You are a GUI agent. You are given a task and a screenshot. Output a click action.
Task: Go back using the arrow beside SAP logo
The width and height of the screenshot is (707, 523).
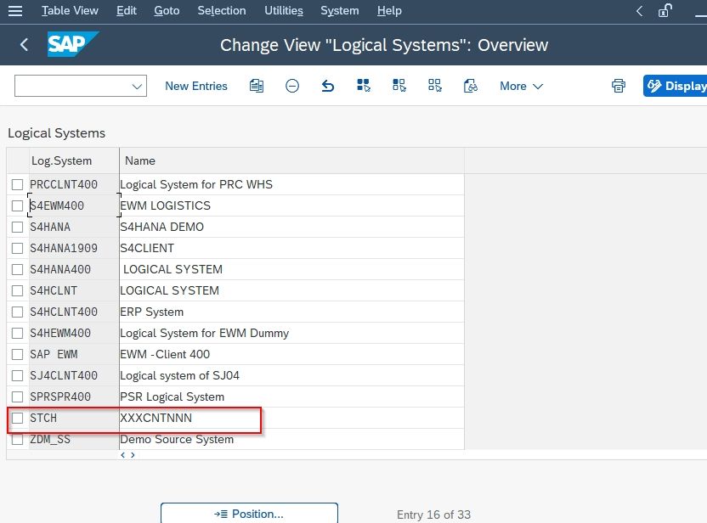[x=25, y=45]
